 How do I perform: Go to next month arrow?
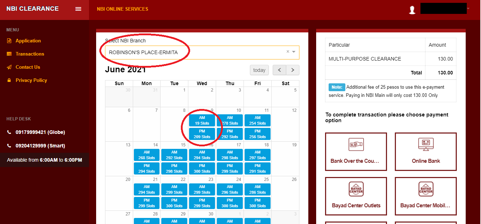tap(293, 70)
